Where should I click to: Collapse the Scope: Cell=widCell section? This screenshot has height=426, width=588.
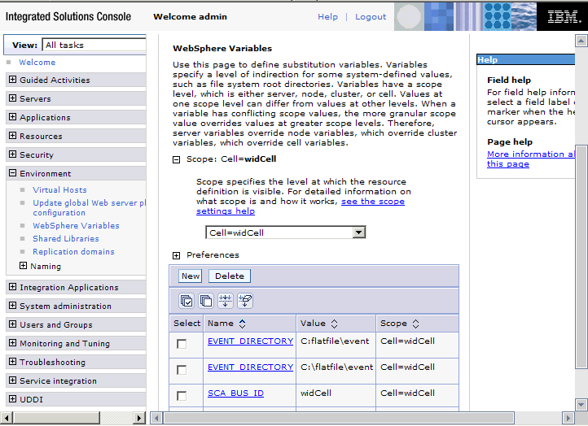[x=176, y=160]
